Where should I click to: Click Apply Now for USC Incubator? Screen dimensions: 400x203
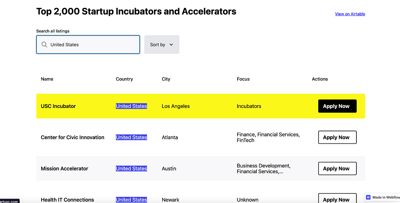[337, 106]
